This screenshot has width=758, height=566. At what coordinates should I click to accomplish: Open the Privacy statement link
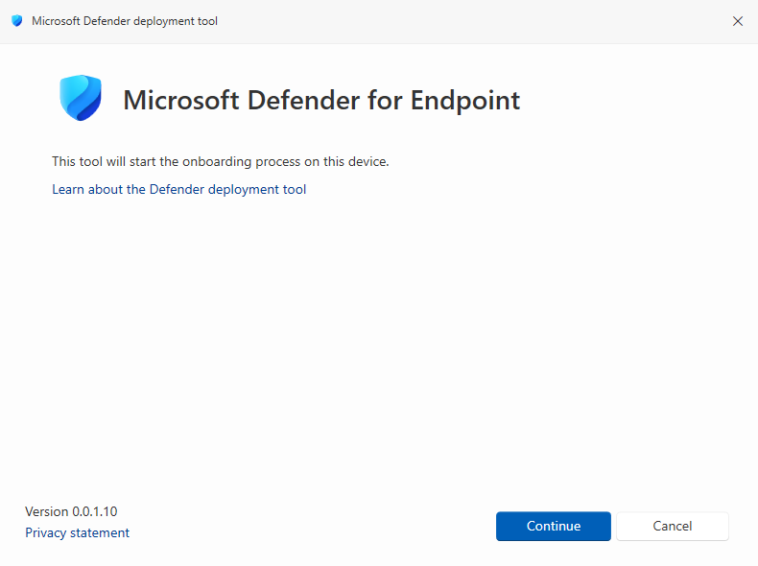coord(78,532)
